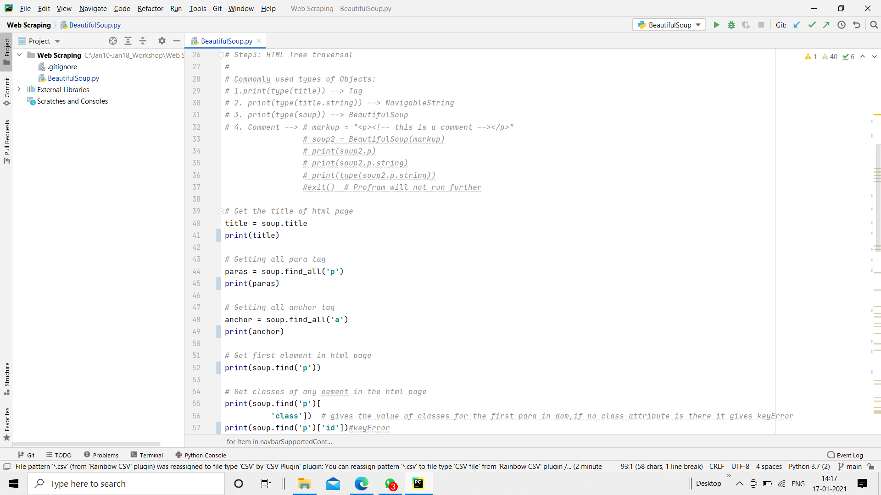Viewport: 881px width, 495px height.
Task: Open Git show history clock icon
Action: (841, 25)
